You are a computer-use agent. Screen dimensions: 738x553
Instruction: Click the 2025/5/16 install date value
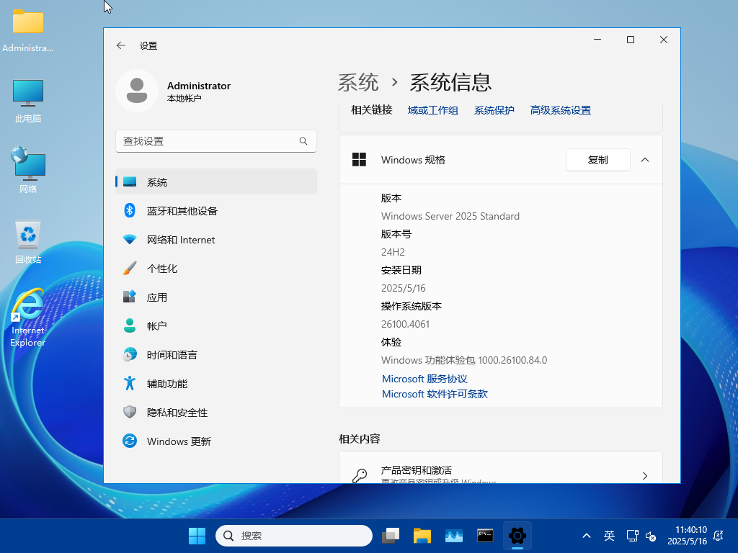click(x=404, y=288)
